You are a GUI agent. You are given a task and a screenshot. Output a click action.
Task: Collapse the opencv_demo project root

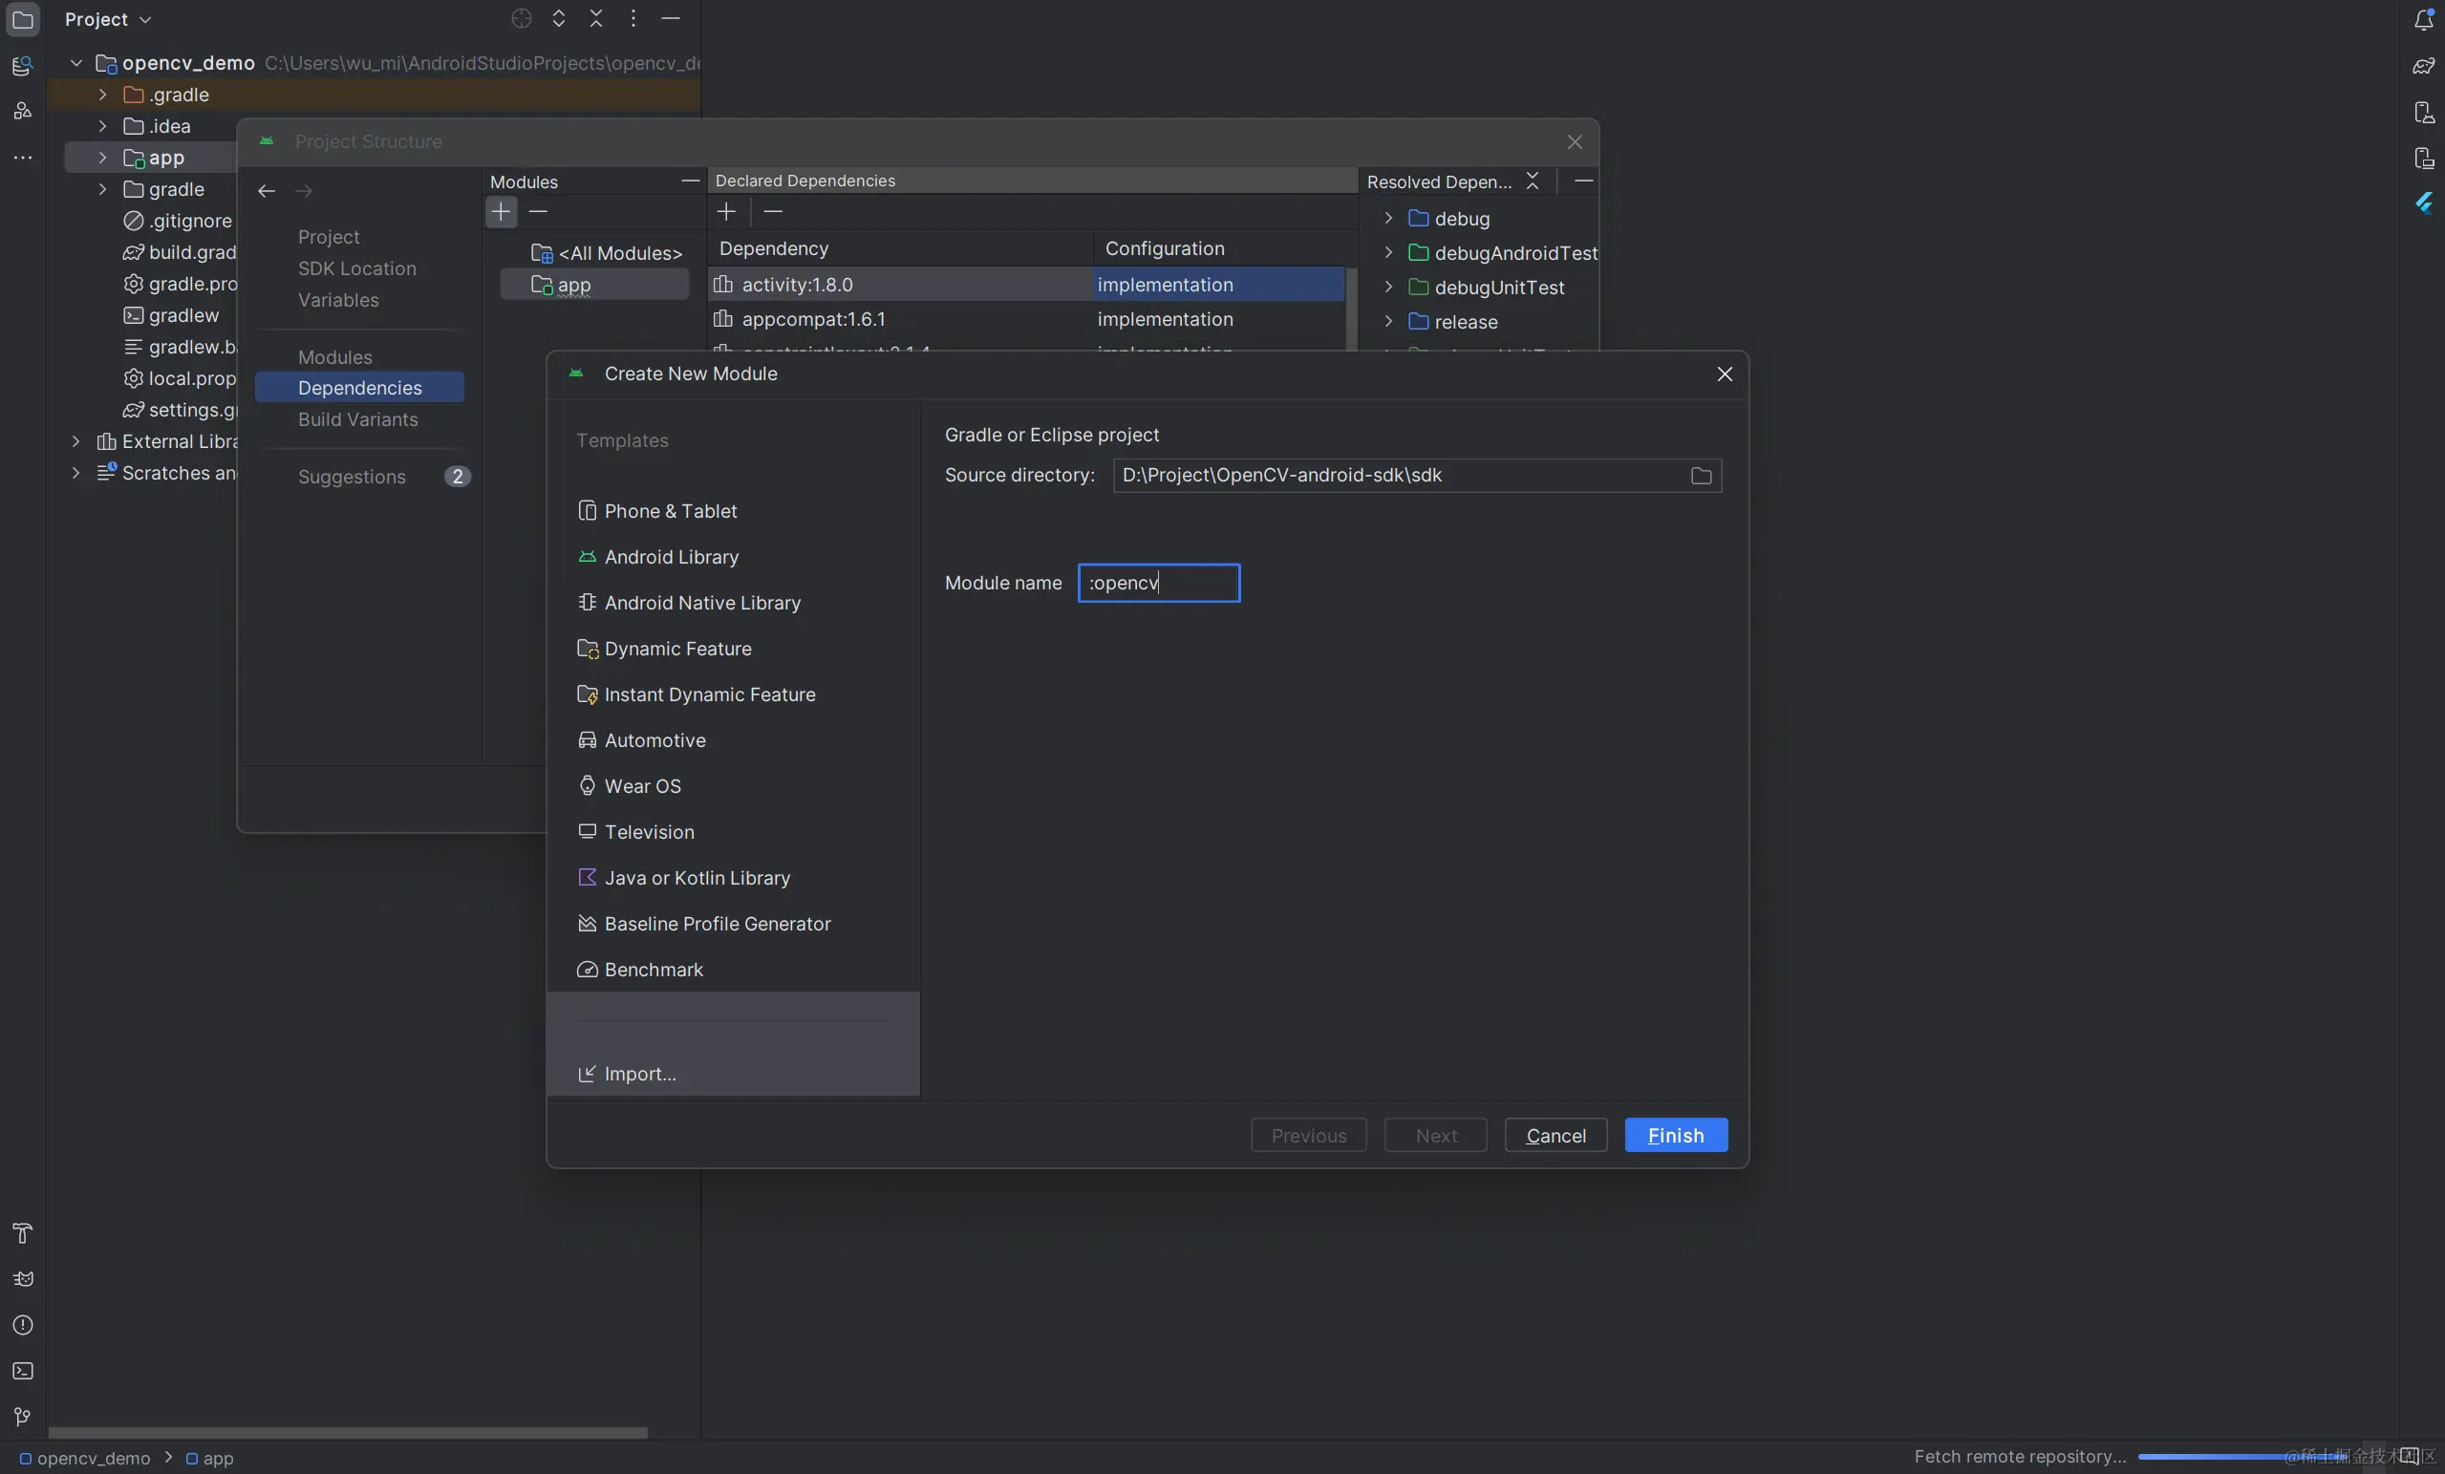click(75, 62)
